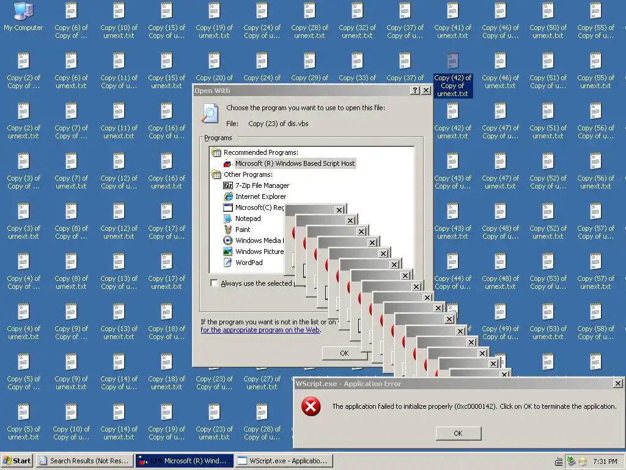Select desktop file Copy (50) of urnext.txt

548,21
